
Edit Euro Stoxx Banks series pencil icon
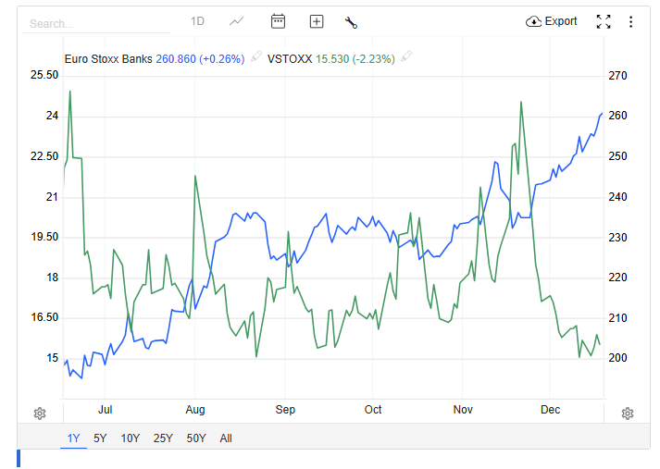[256, 58]
